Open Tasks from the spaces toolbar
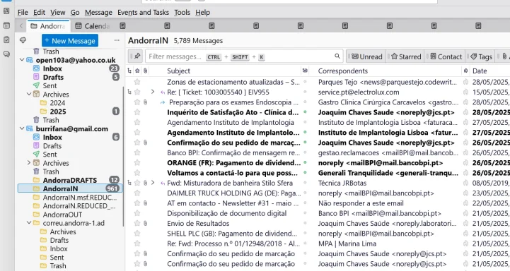 [x=6, y=40]
